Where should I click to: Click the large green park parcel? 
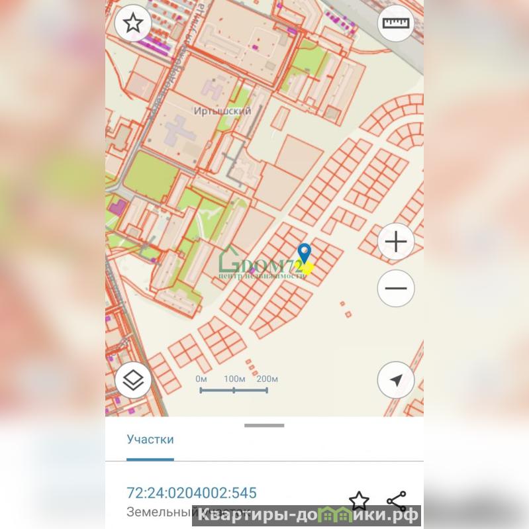(x=150, y=175)
